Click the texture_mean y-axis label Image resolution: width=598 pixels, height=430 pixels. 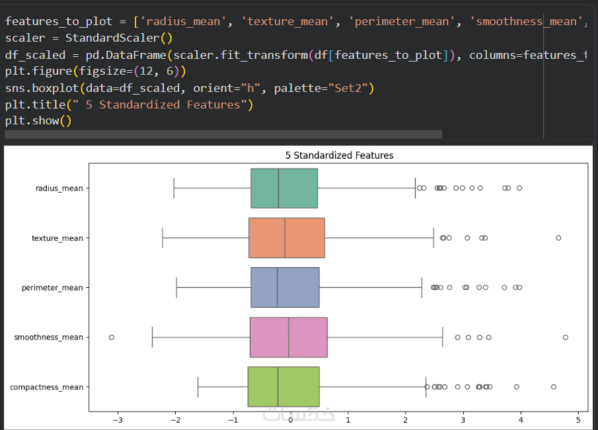(x=57, y=238)
